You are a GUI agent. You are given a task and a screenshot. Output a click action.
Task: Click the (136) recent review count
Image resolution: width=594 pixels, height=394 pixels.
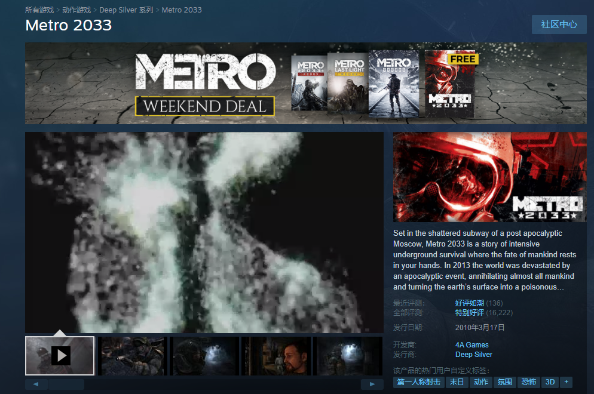click(494, 303)
